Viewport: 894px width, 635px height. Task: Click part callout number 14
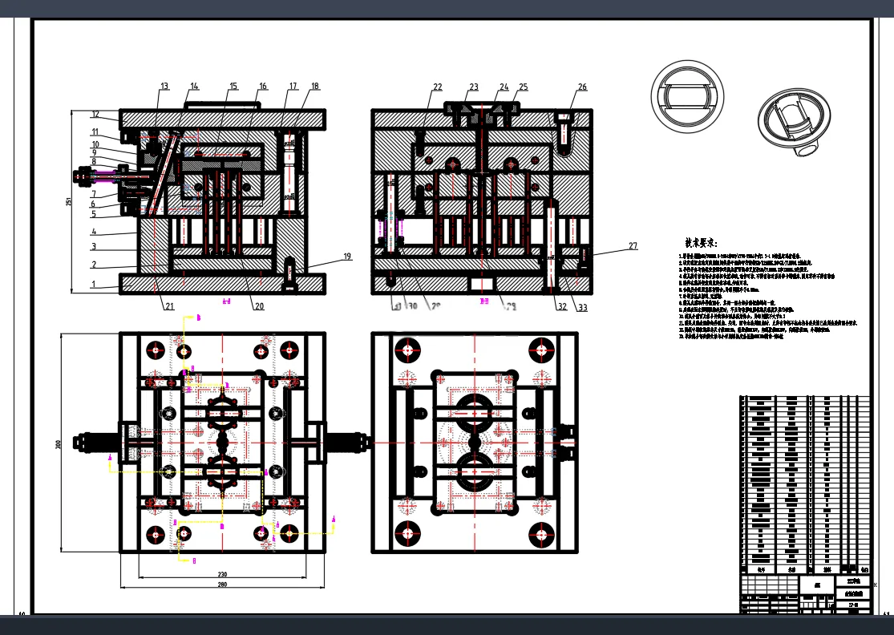[194, 86]
